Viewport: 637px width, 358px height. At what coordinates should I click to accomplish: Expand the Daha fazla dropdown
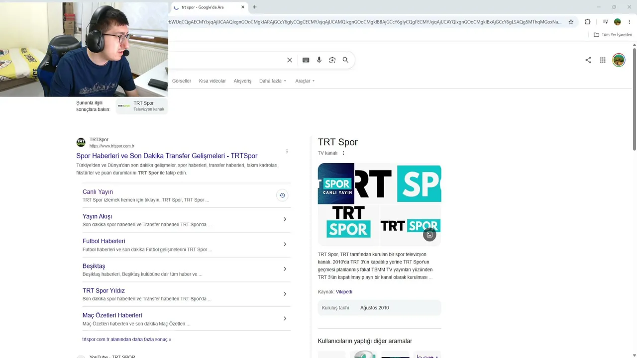pos(273,81)
